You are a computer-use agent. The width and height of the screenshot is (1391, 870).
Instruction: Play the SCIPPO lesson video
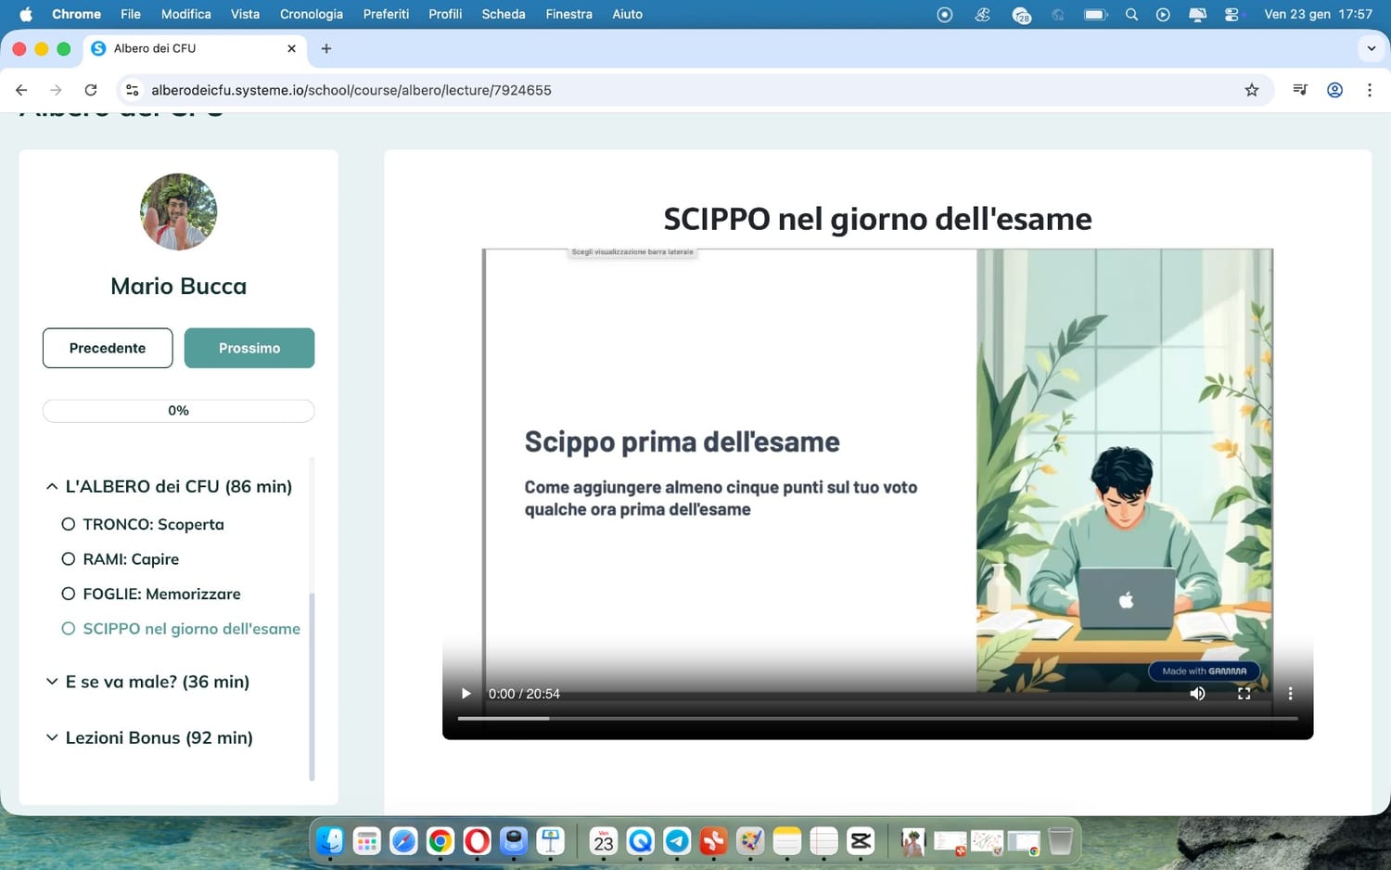(466, 694)
